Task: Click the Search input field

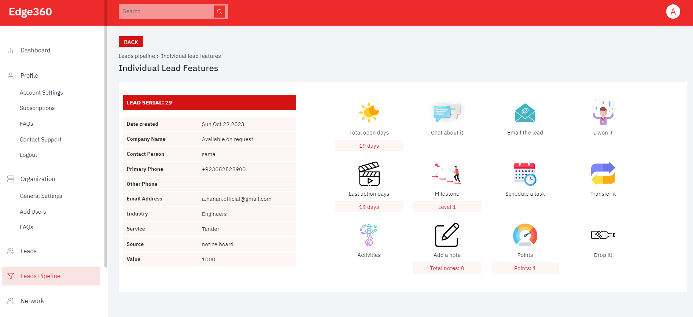Action: (167, 12)
